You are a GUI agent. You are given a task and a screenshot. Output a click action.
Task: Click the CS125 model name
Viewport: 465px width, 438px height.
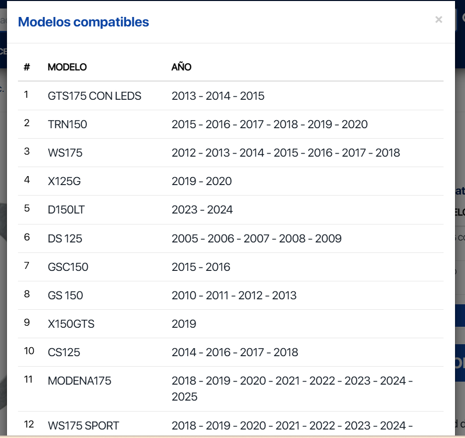coord(64,353)
